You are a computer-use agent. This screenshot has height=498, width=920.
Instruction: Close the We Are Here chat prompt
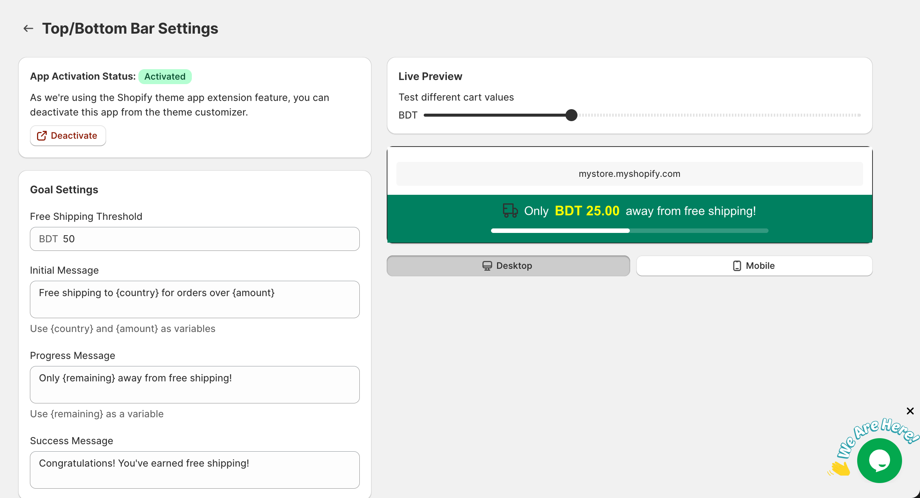(x=910, y=411)
